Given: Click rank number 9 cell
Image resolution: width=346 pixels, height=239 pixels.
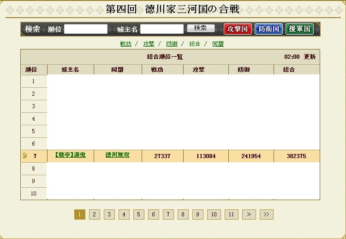Looking at the screenshot, I should click(x=34, y=181).
